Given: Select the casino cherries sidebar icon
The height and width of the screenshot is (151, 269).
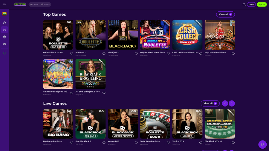Looking at the screenshot, I should tap(4, 22).
